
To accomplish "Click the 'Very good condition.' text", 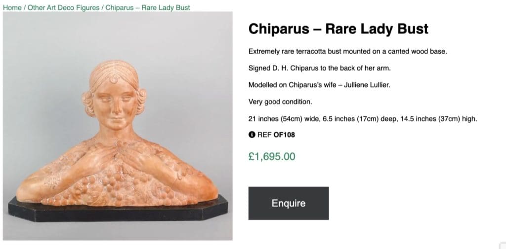I will (x=280, y=102).
